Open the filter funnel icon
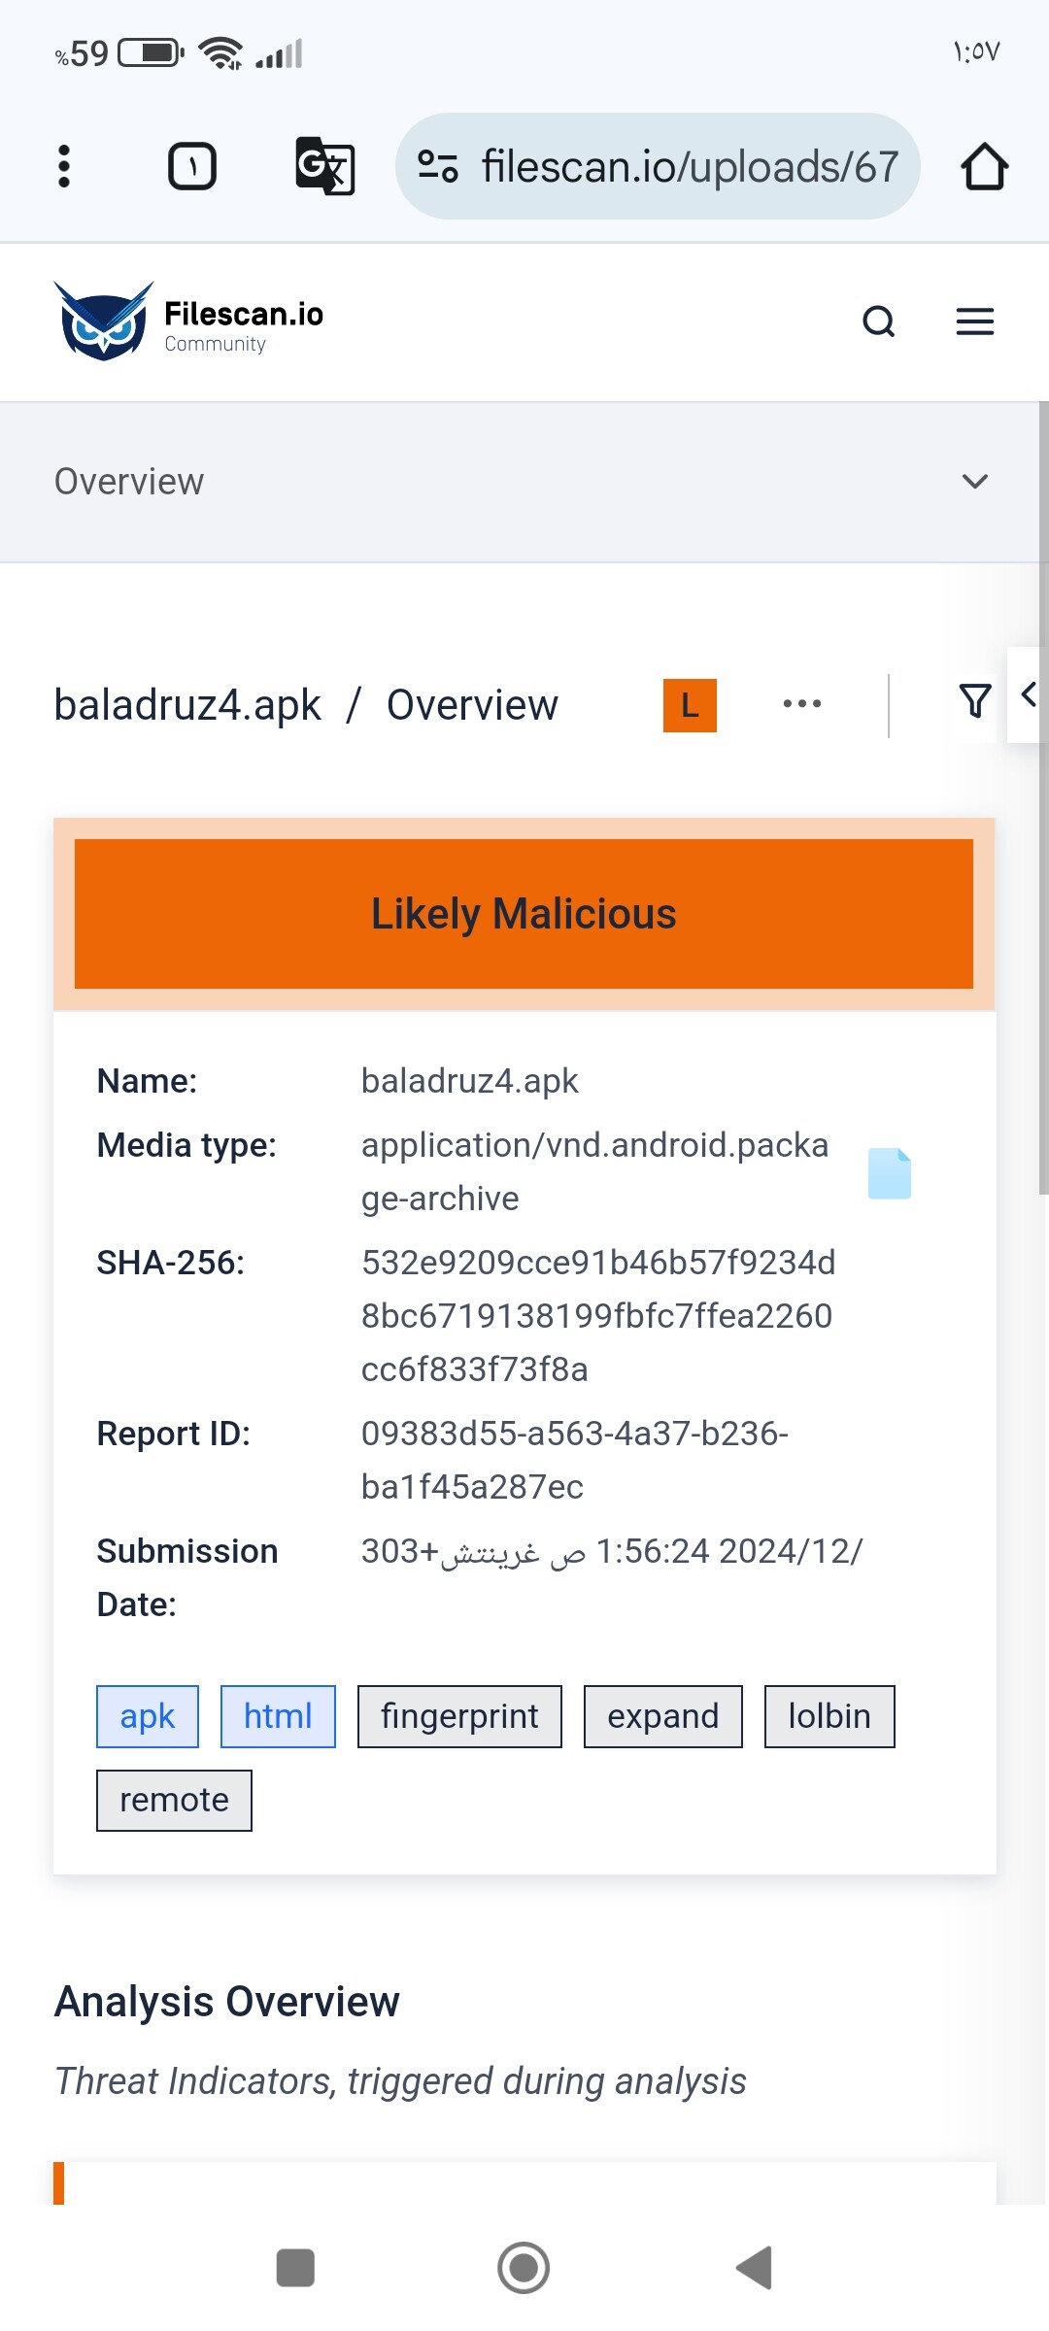The image size is (1049, 2331). pyautogui.click(x=975, y=701)
